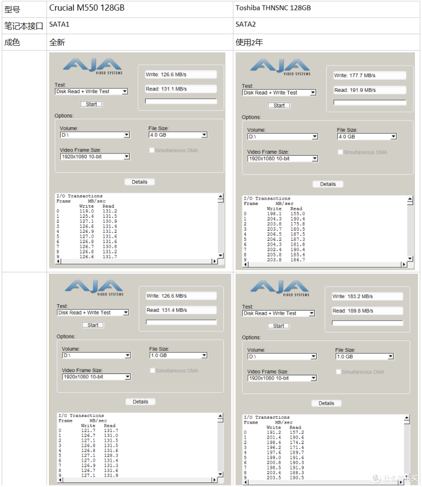Click progress bar under Read 191.9 MB/s
The width and height of the screenshot is (422, 487).
click(370, 103)
